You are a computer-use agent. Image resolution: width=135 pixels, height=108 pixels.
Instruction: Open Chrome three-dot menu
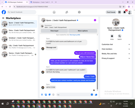pyautogui.click(x=133, y=7)
